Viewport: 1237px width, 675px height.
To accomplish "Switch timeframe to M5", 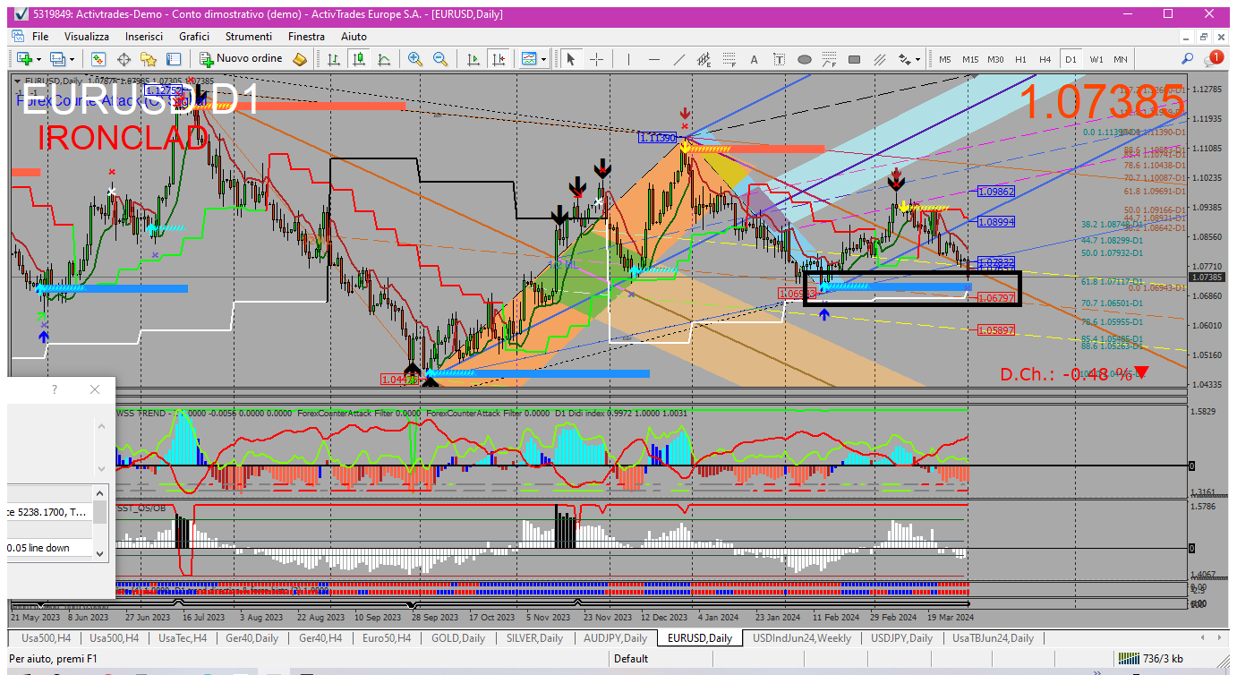I will (945, 59).
